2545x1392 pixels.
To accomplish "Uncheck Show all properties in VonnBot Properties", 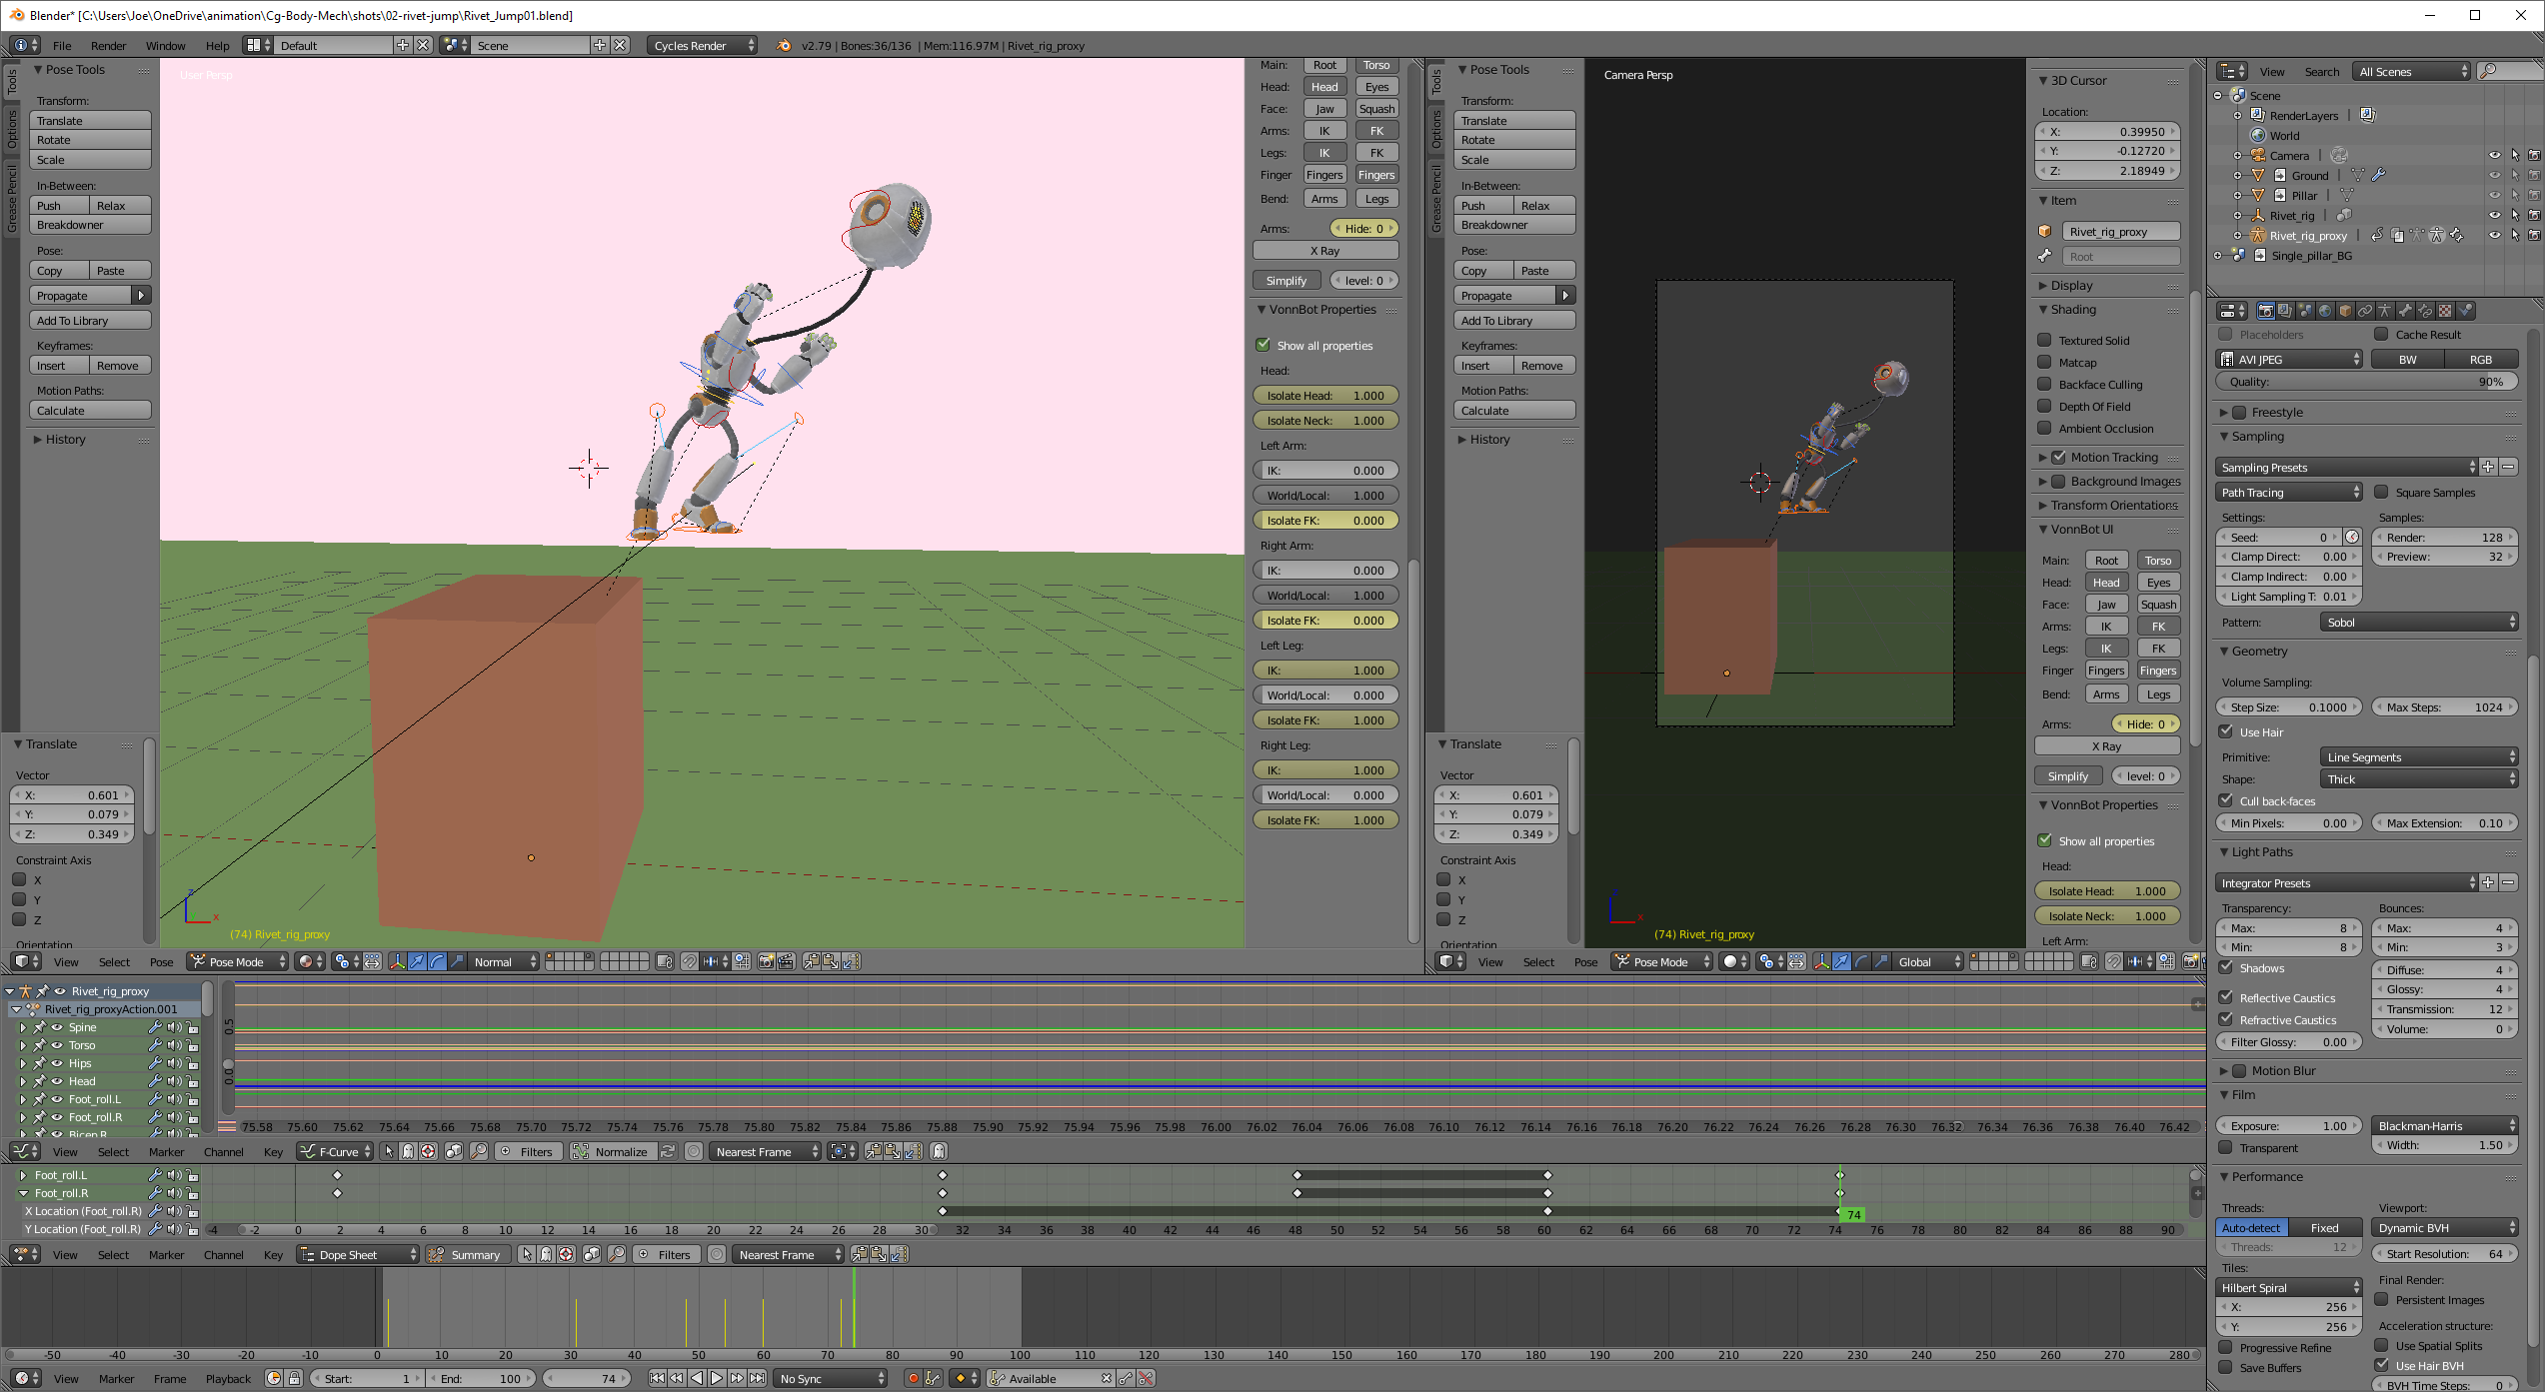I will 1264,346.
